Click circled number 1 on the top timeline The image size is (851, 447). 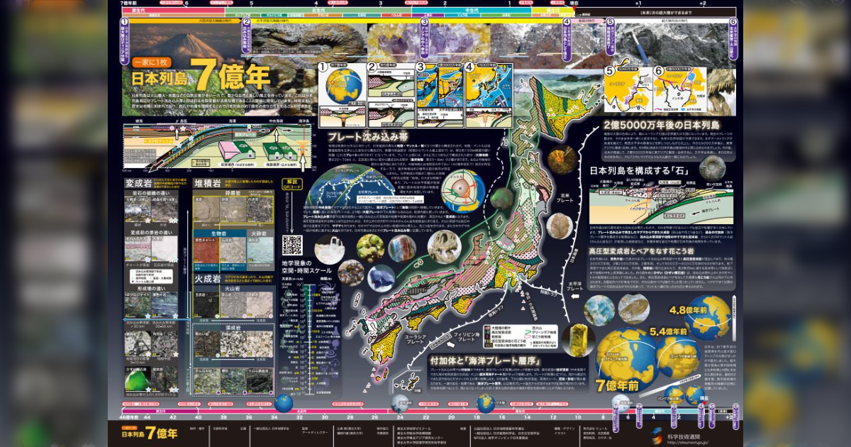(124, 22)
